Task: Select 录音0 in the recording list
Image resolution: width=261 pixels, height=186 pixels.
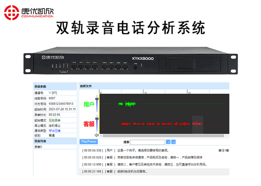Action: [38, 147]
